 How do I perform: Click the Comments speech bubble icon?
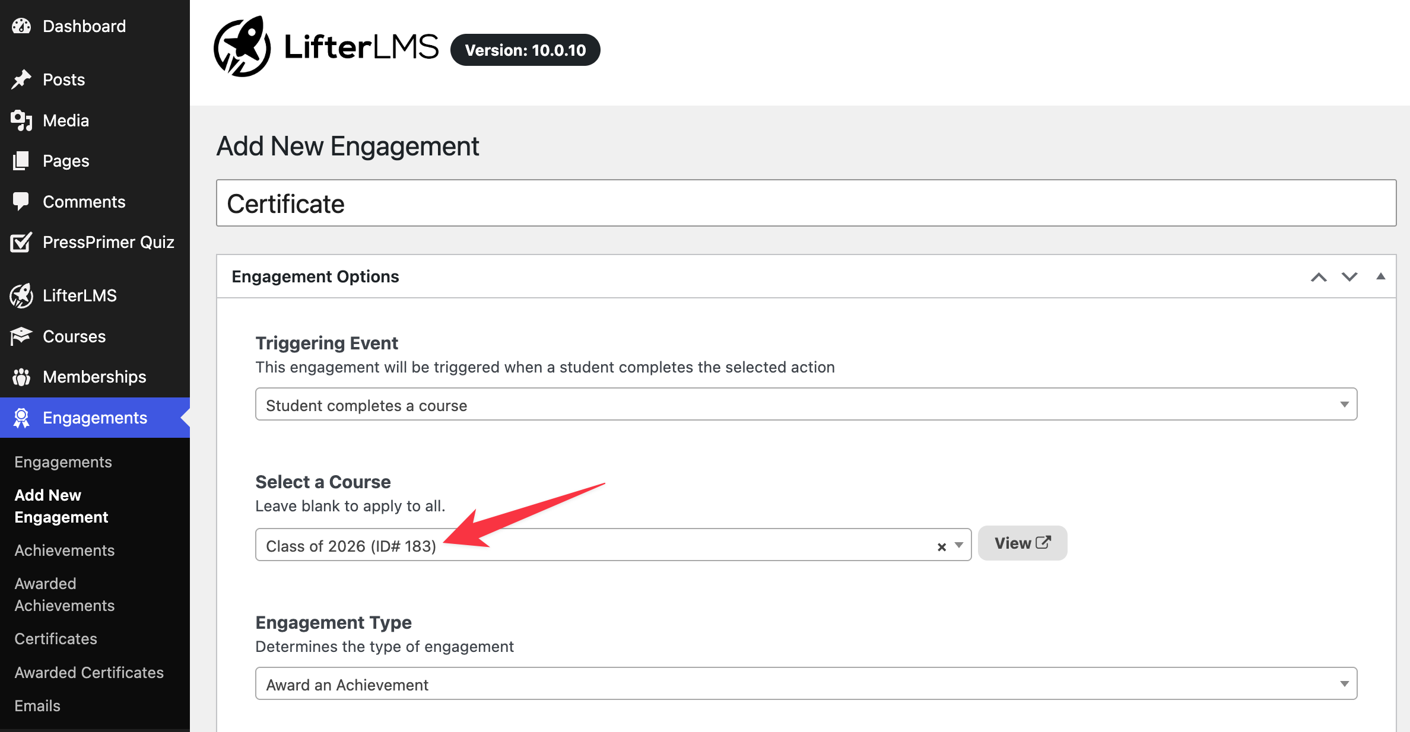coord(21,202)
